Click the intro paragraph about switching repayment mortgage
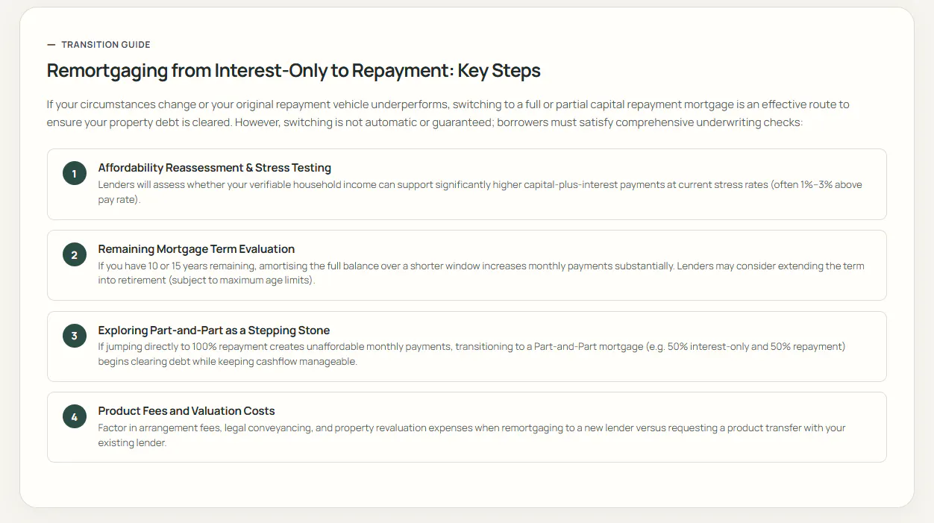The image size is (934, 523). (x=448, y=113)
